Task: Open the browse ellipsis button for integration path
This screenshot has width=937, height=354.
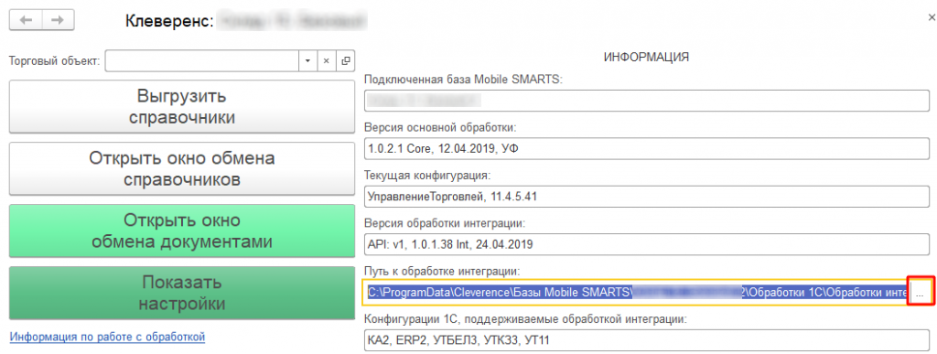Action: pyautogui.click(x=921, y=293)
